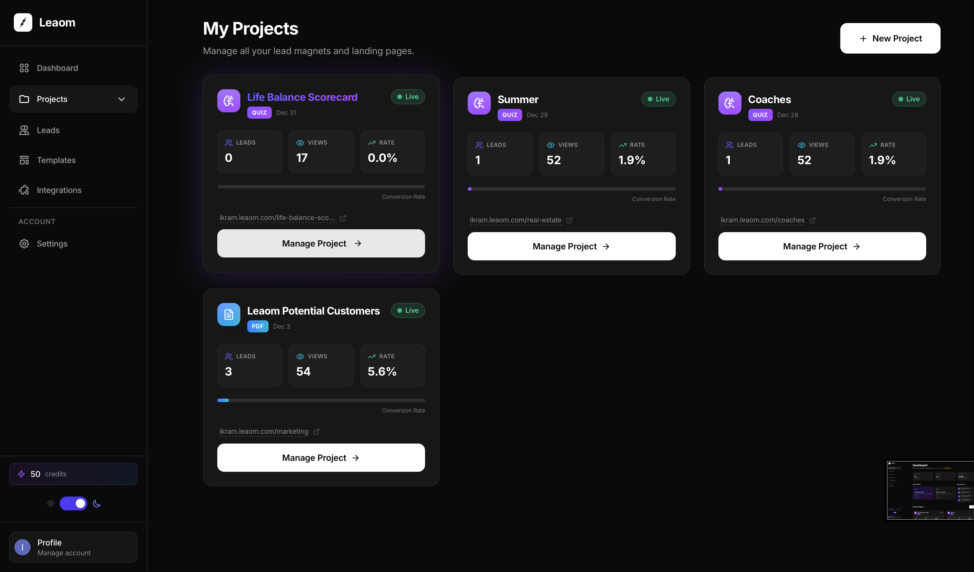Open the ikram.leaom.com/marketing link

(x=264, y=431)
